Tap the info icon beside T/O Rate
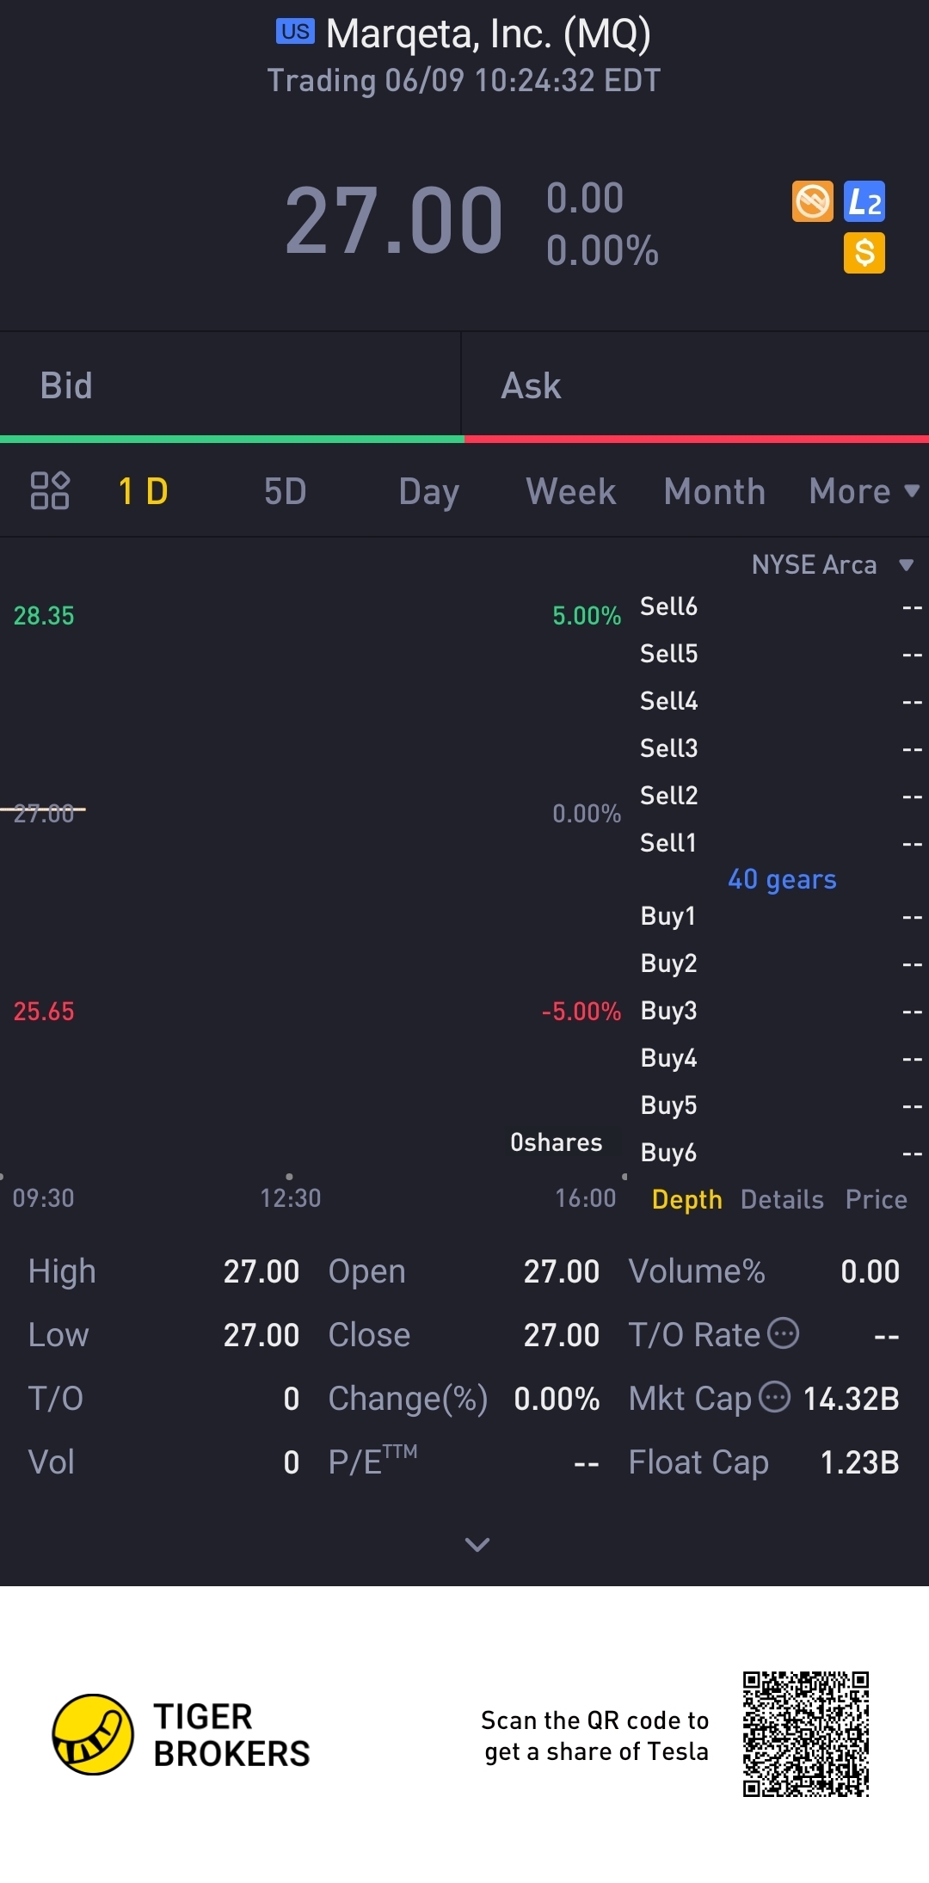This screenshot has height=1883, width=929. (783, 1333)
